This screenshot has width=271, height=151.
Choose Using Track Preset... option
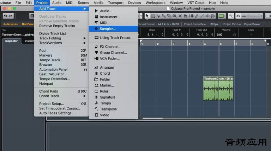pos(114,38)
